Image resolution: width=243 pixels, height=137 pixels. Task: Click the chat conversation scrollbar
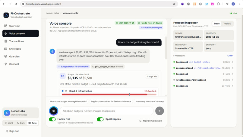(166, 48)
